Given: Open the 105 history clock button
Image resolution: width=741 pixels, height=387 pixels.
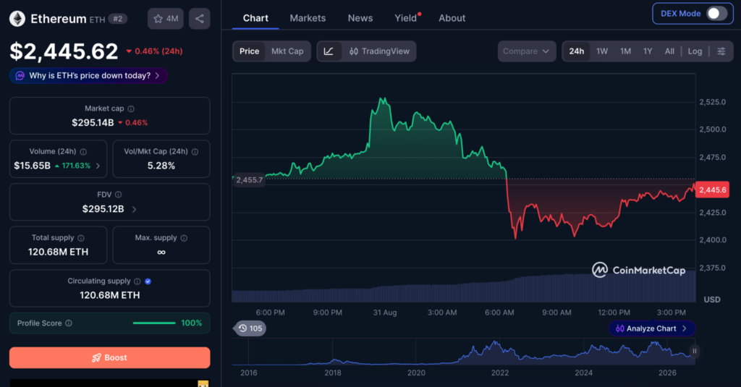Looking at the screenshot, I should (x=250, y=328).
